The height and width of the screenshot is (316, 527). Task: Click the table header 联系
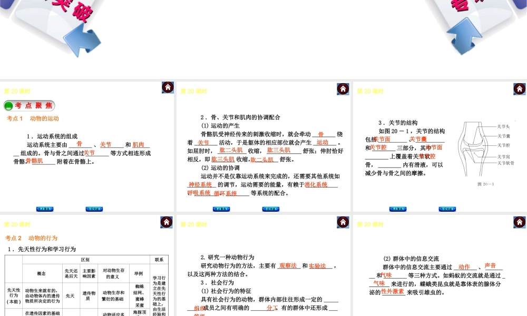click(159, 260)
